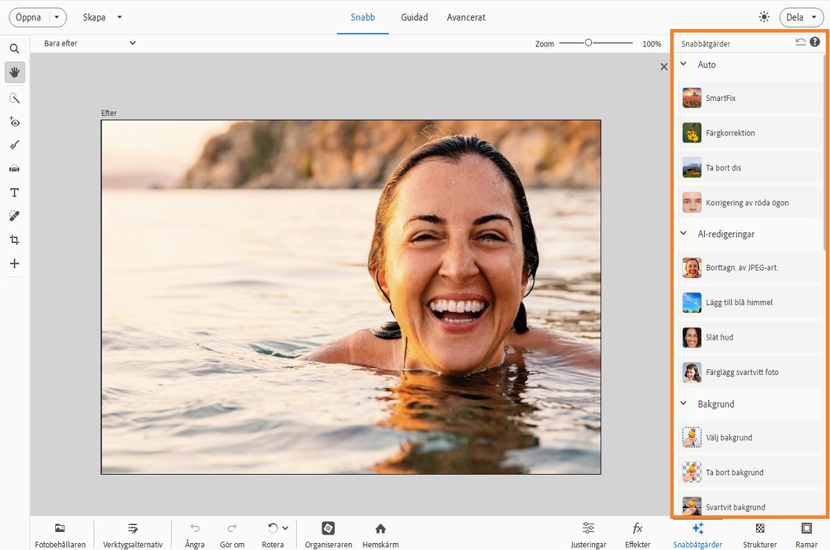The image size is (830, 550).
Task: Choose the Quick Selection tool
Action: (15, 98)
